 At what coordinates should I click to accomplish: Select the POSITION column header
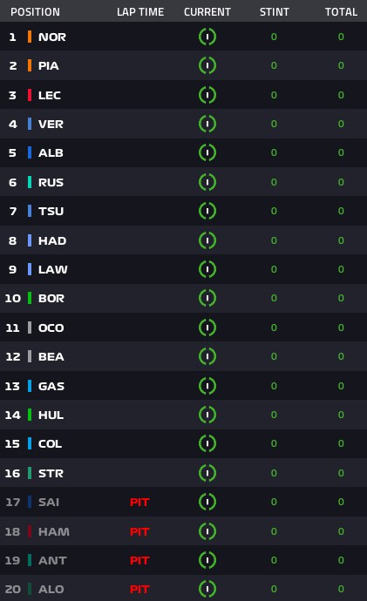point(35,12)
